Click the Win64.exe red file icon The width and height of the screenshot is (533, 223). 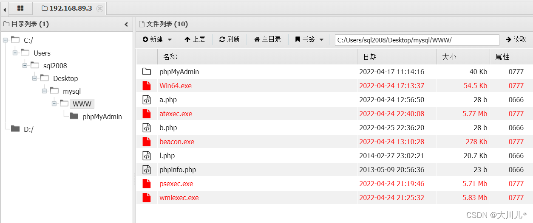(x=147, y=86)
